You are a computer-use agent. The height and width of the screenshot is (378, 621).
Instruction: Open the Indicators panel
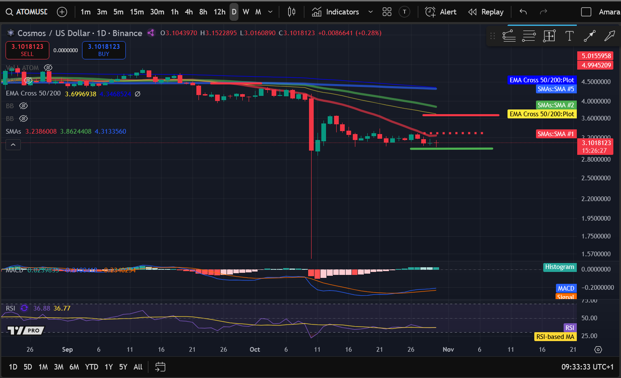coord(336,11)
